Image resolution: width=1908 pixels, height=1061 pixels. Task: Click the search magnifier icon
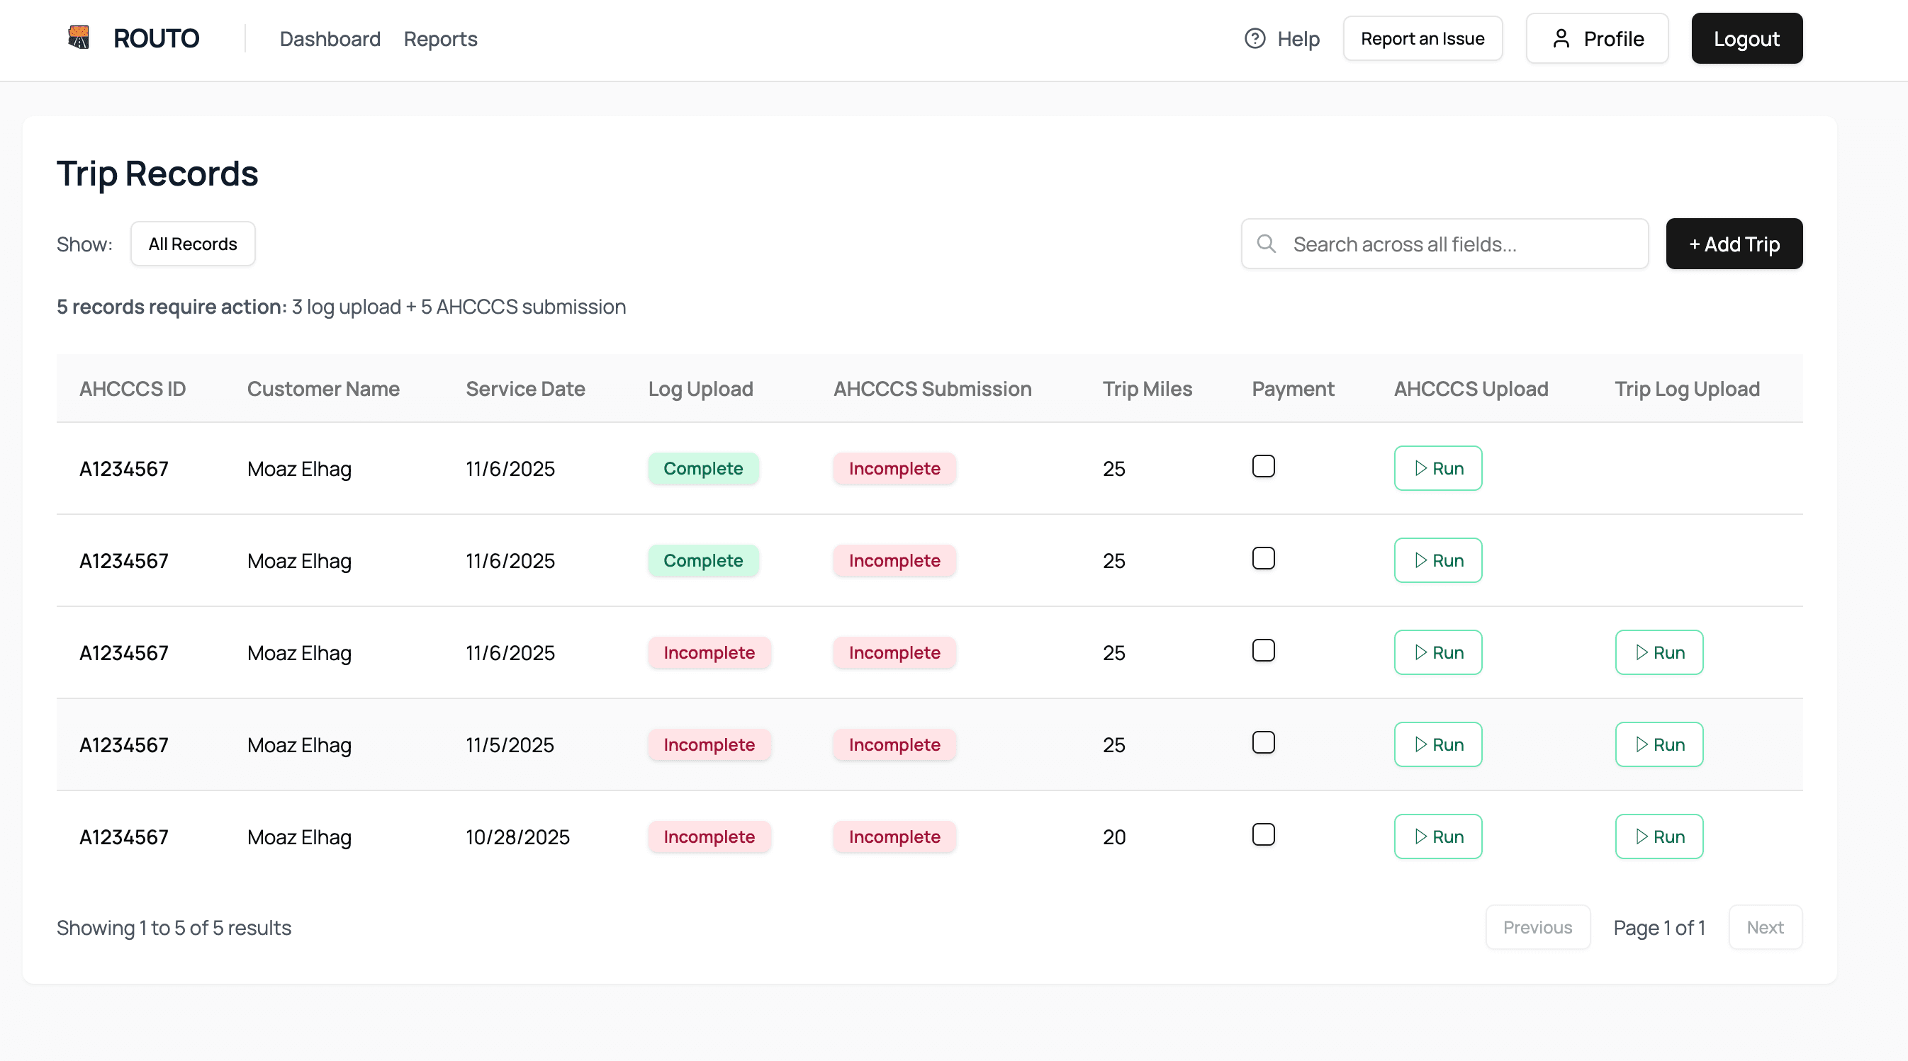tap(1265, 244)
